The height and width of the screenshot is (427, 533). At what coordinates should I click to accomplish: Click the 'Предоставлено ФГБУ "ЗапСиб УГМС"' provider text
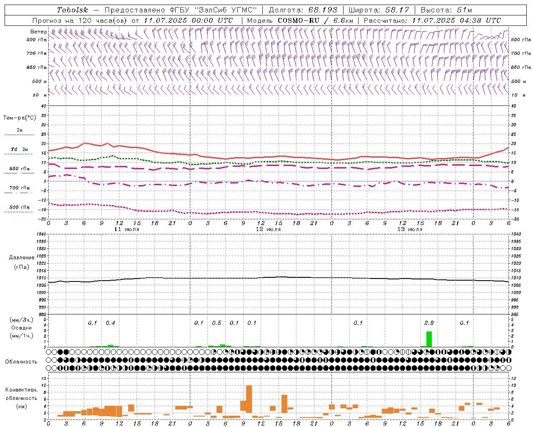coord(181,10)
